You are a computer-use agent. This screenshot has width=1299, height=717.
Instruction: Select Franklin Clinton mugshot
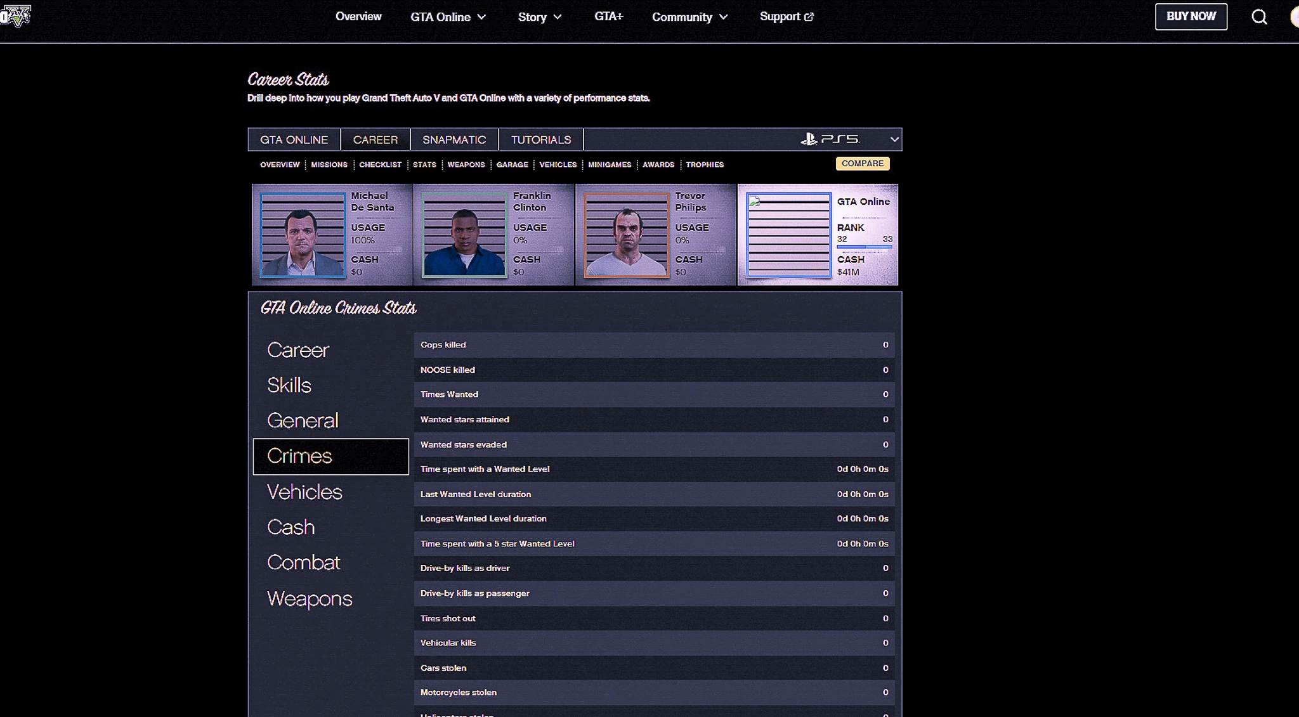click(x=464, y=235)
